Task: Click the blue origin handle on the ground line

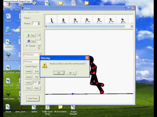Action: coord(73,94)
